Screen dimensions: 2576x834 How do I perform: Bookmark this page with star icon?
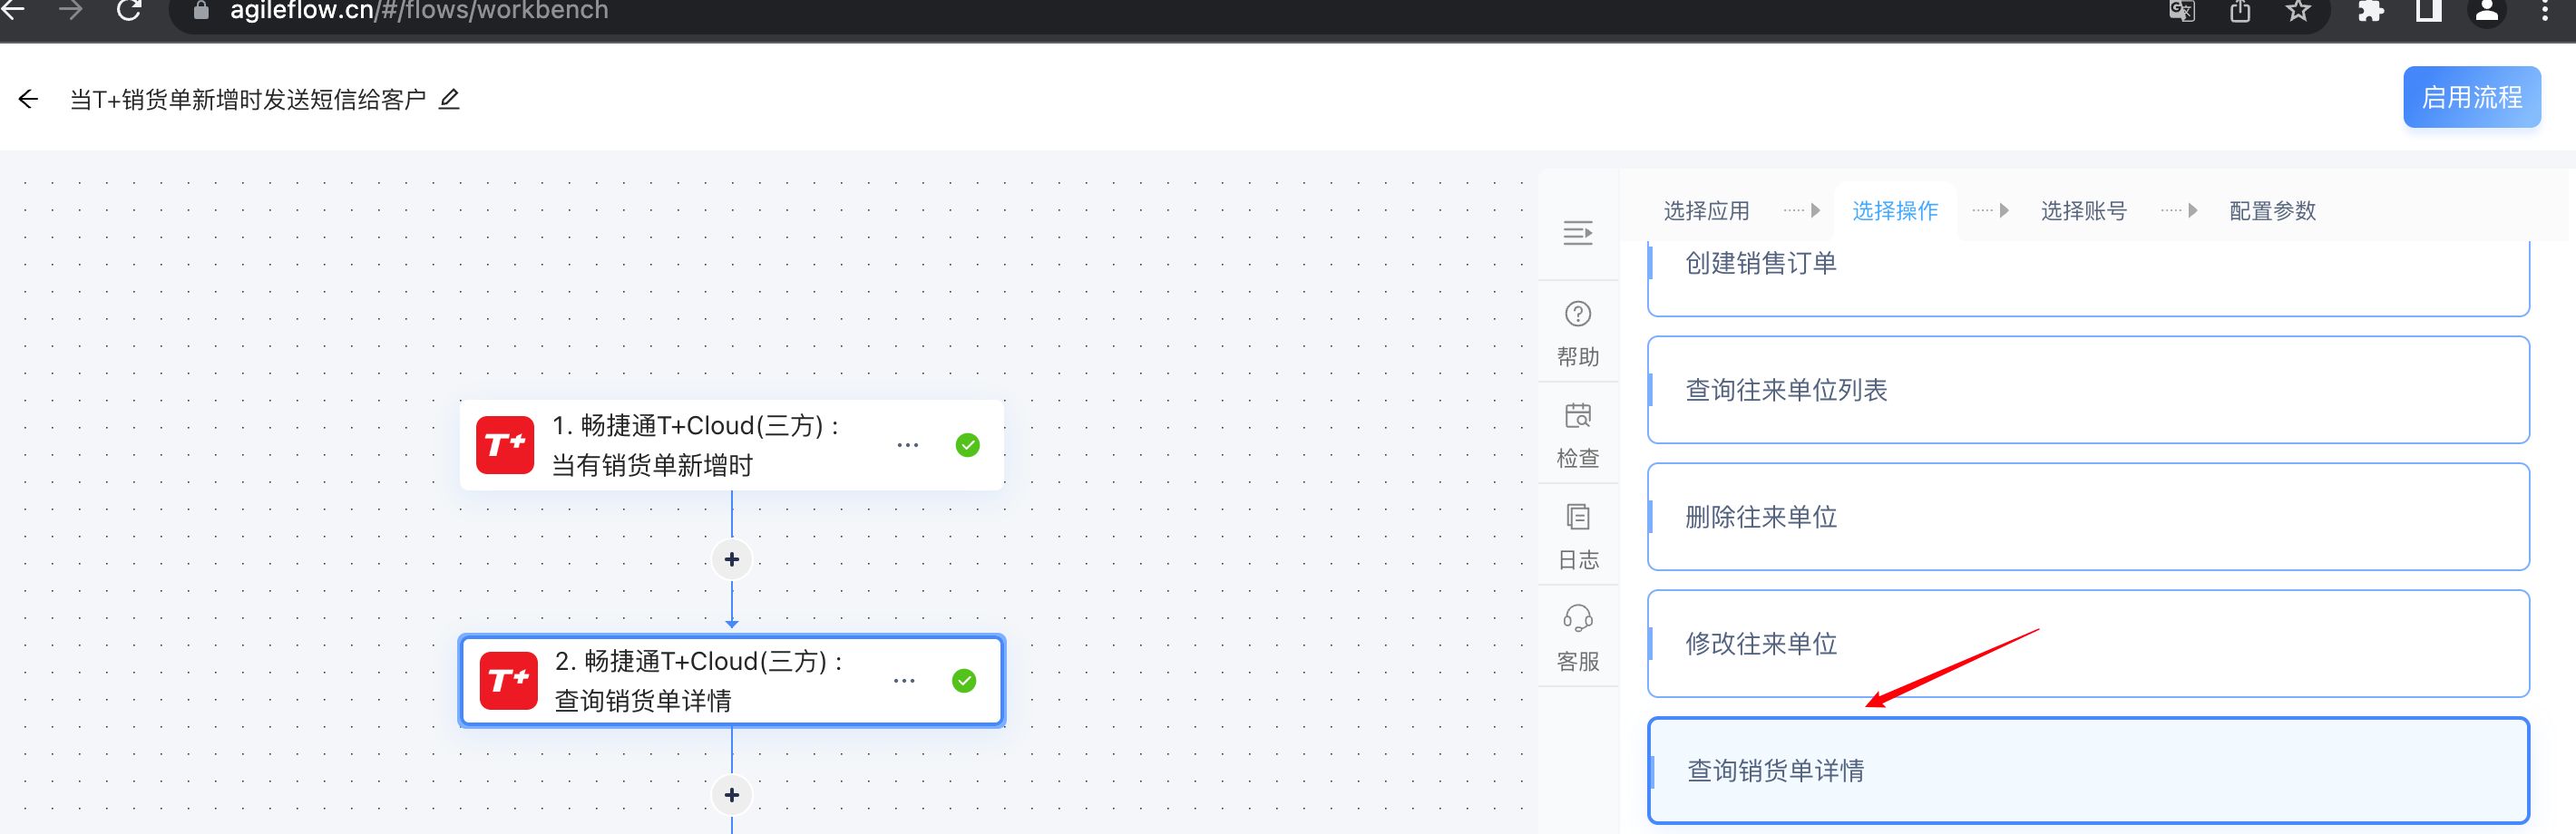click(2298, 11)
